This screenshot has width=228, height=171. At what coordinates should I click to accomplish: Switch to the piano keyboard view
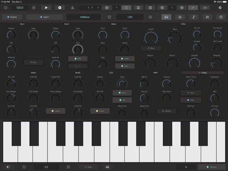(166, 17)
